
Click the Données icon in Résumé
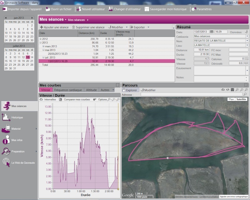246,32
